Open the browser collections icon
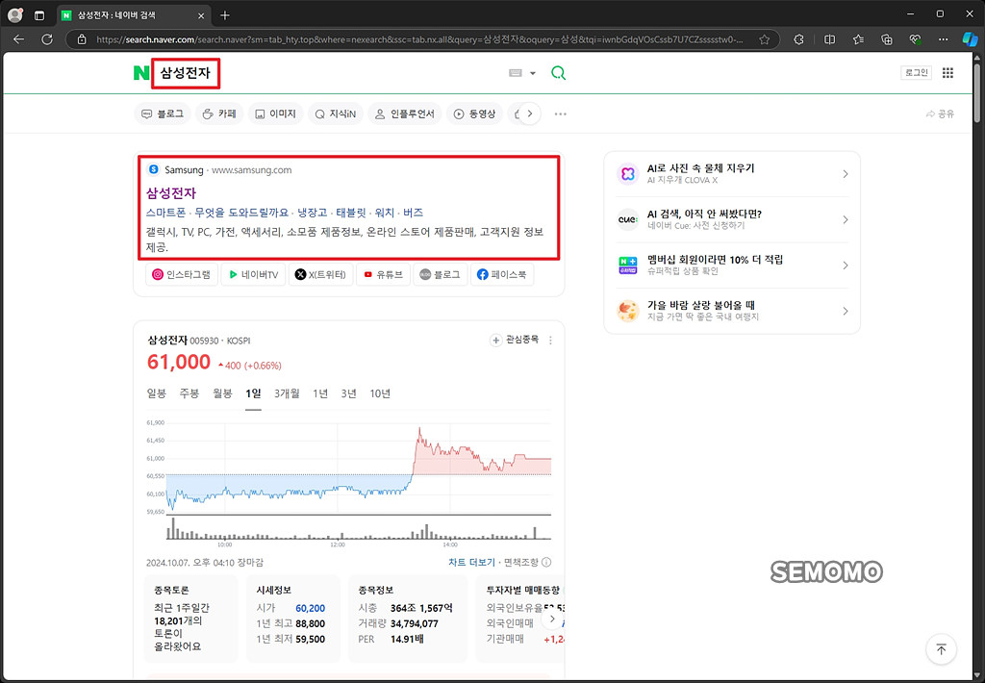The image size is (985, 683). (x=886, y=39)
